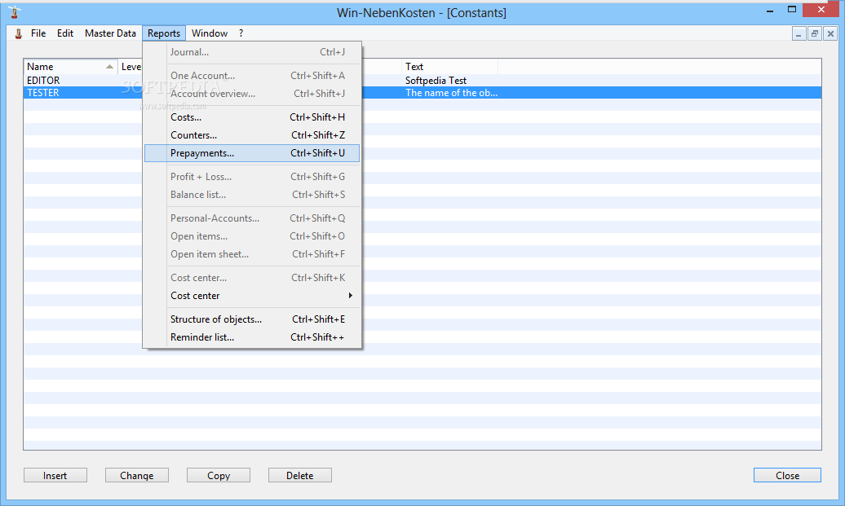Viewport: 845px width, 506px height.
Task: Click greyed Open item sheet... entry
Action: pos(252,254)
